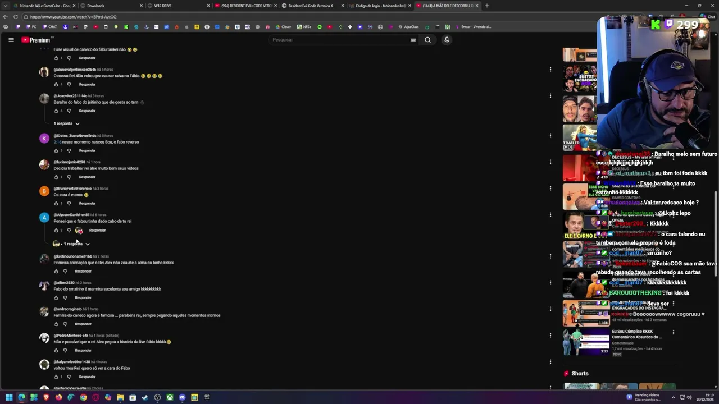
Task: Switch to the W12 DRIVE tab
Action: [178, 6]
